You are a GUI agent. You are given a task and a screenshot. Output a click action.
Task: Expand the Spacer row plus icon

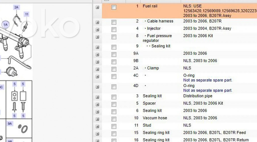pos(97,104)
